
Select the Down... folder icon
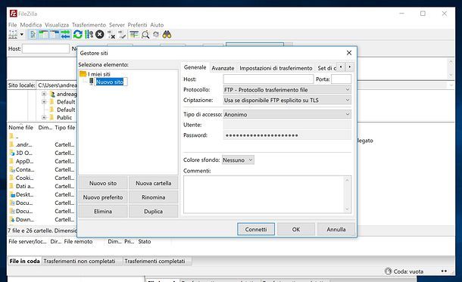coord(12,219)
